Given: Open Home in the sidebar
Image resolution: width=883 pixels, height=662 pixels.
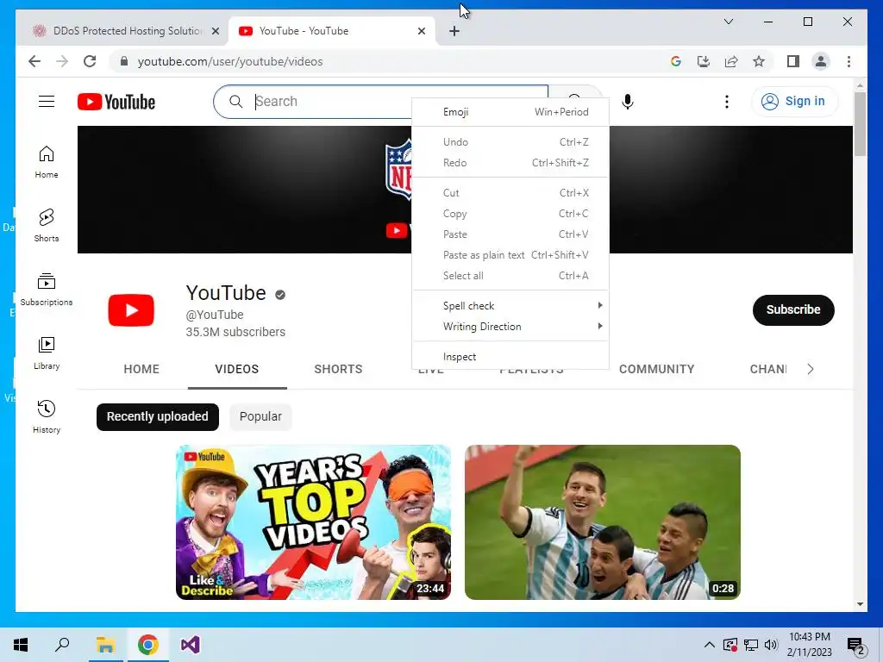Looking at the screenshot, I should click(x=47, y=162).
